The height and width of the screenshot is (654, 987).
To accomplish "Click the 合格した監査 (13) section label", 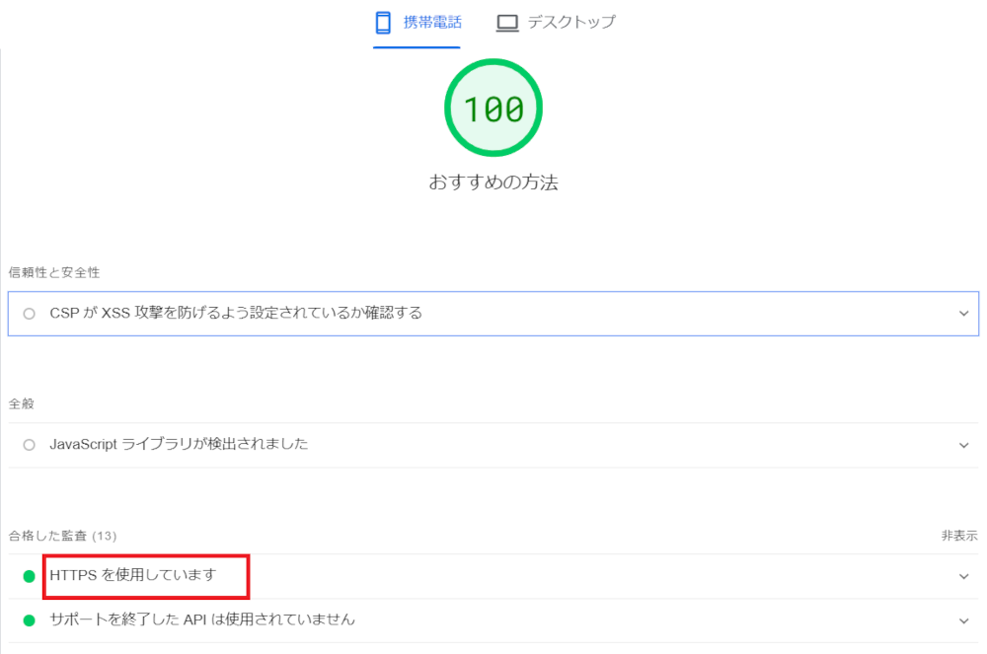I will [62, 537].
